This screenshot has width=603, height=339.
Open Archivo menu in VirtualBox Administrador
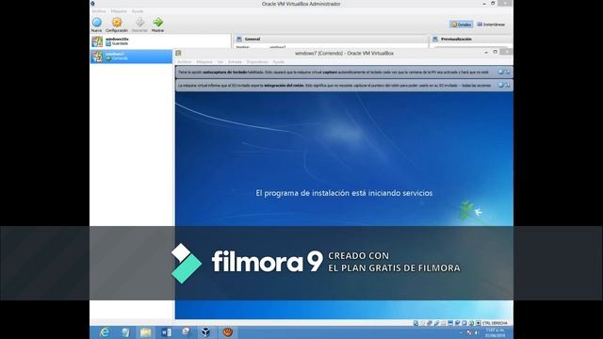pyautogui.click(x=98, y=11)
